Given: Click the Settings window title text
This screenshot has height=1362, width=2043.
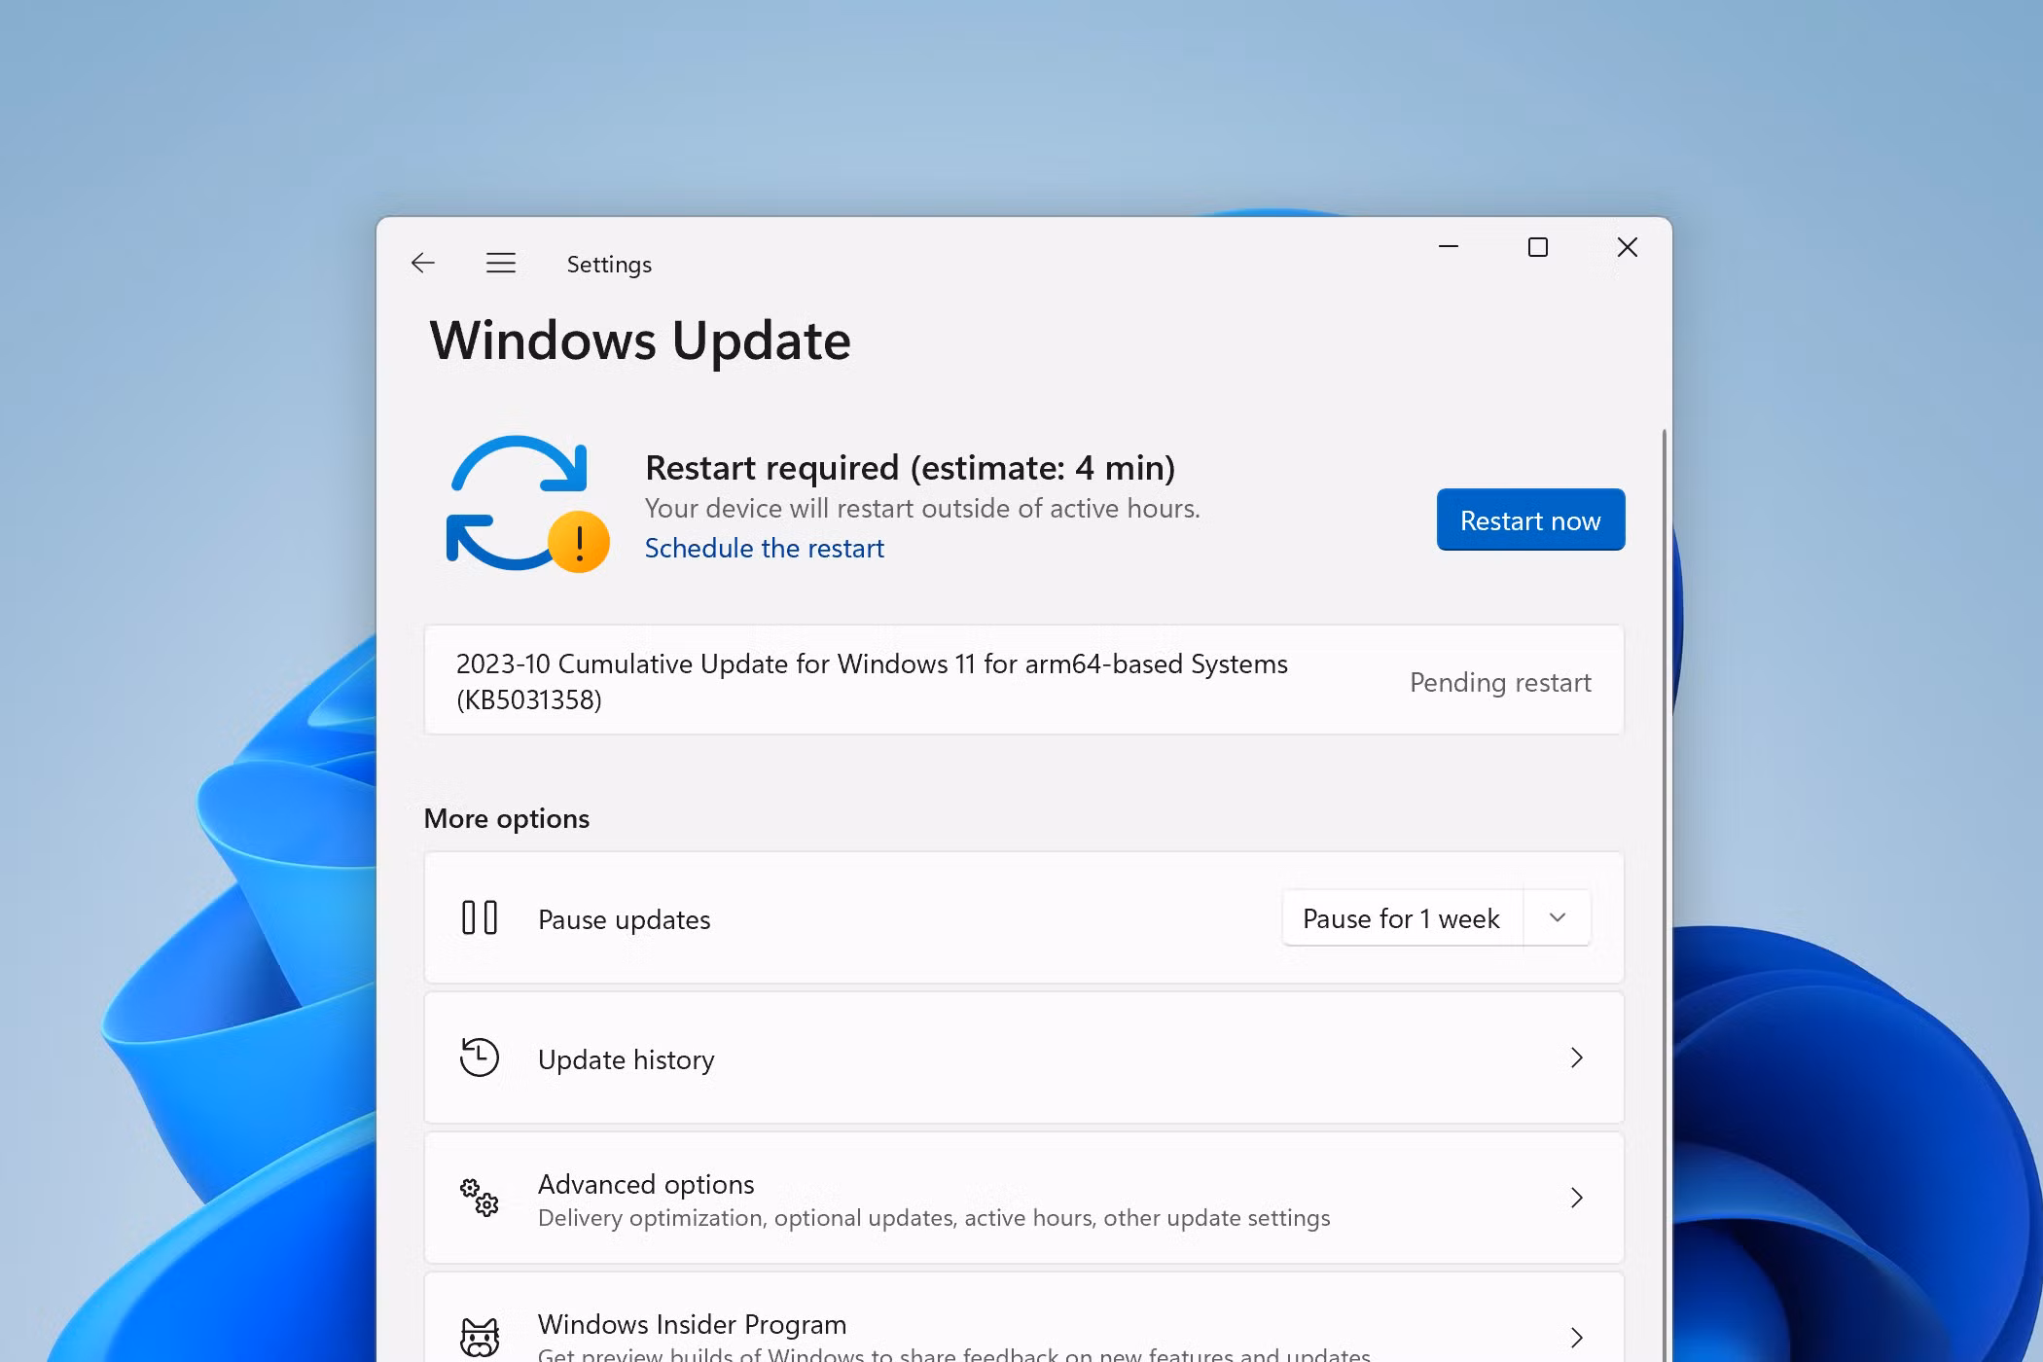Looking at the screenshot, I should [x=609, y=264].
